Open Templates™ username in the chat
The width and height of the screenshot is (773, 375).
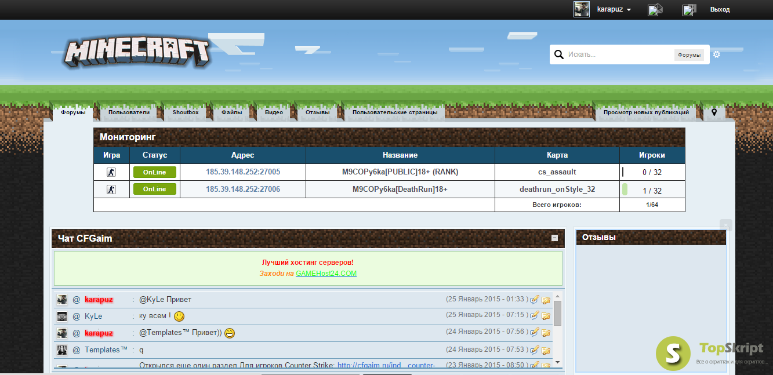click(106, 350)
